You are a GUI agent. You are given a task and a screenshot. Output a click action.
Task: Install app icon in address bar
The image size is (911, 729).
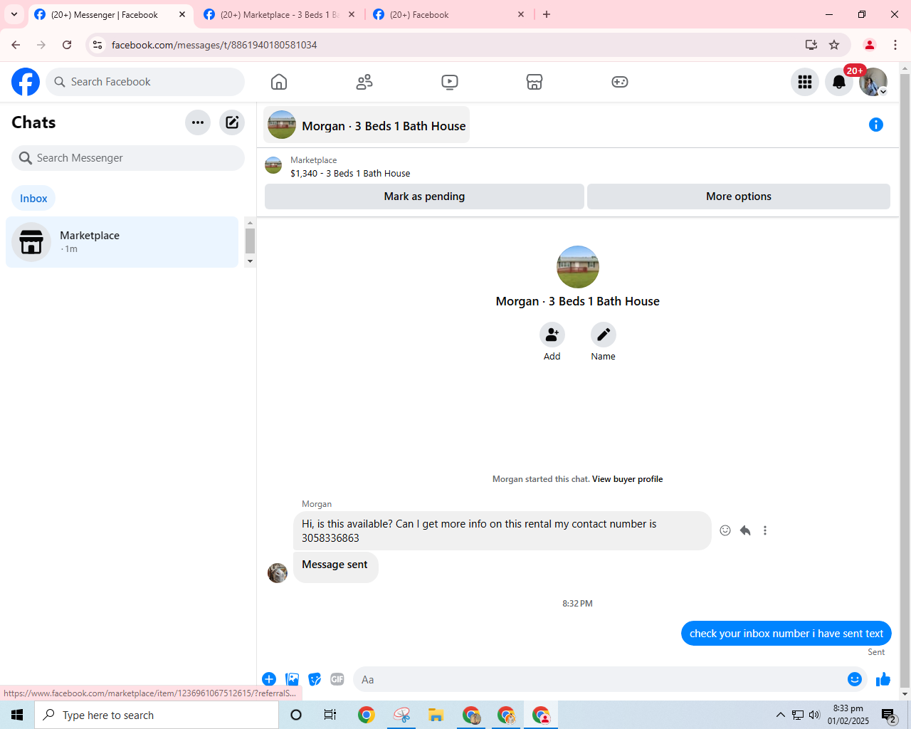point(811,45)
